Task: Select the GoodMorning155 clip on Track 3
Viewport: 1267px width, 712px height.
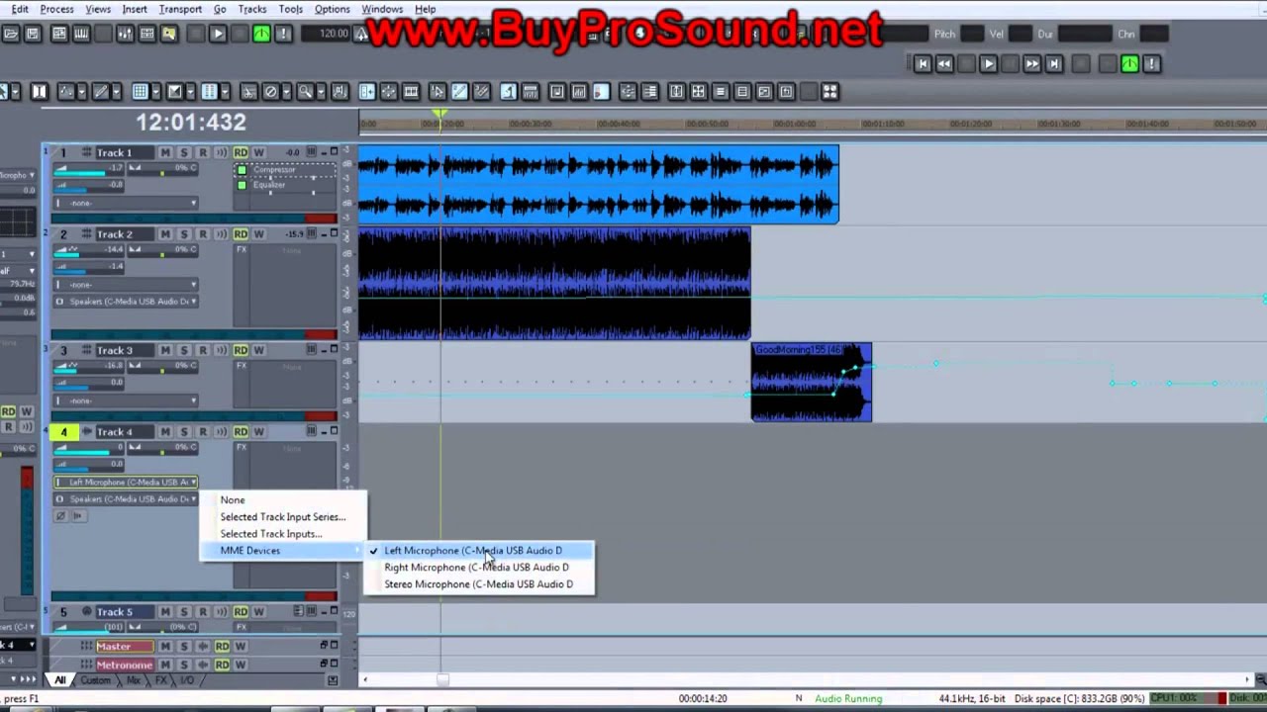Action: [812, 383]
